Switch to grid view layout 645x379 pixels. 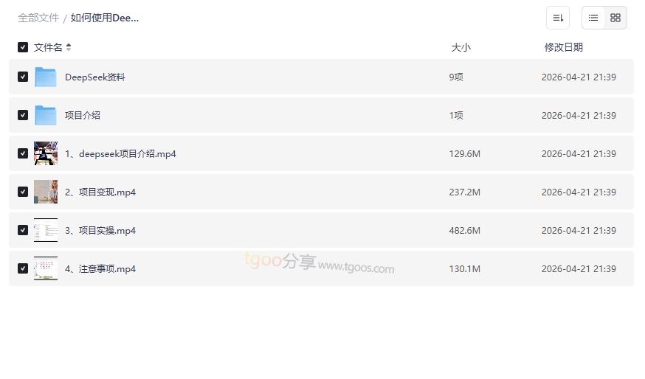pyautogui.click(x=615, y=18)
